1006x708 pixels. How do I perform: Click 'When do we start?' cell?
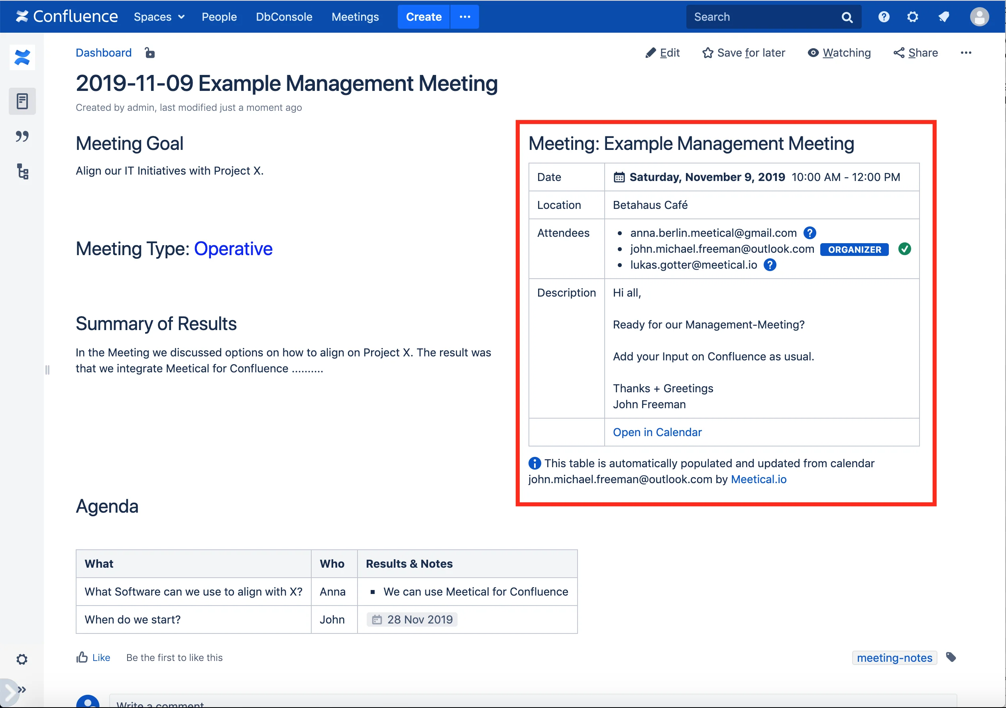(194, 619)
